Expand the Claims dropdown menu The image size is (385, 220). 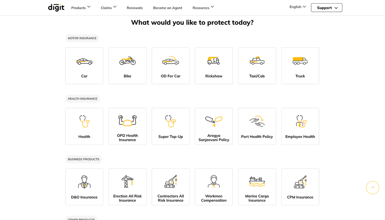coord(108,7)
